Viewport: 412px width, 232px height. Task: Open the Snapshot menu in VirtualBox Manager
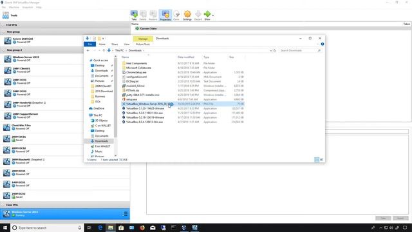pos(28,7)
